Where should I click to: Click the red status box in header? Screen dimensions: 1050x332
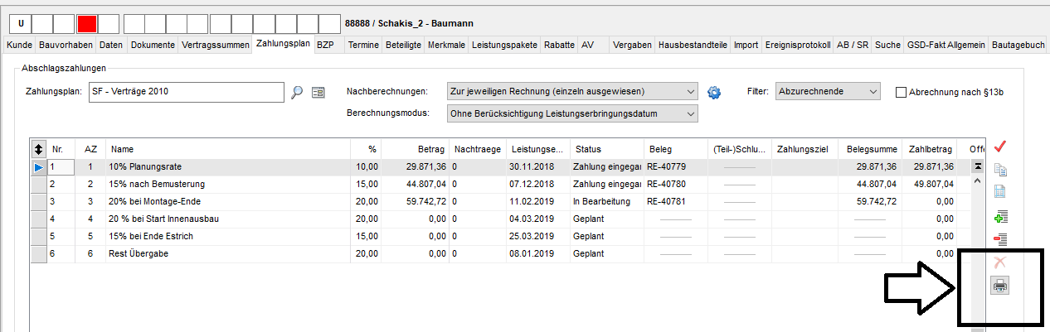point(86,23)
